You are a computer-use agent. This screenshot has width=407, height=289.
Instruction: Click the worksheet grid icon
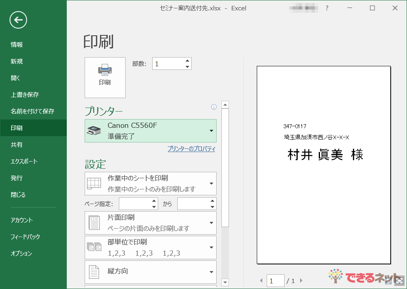point(94,183)
